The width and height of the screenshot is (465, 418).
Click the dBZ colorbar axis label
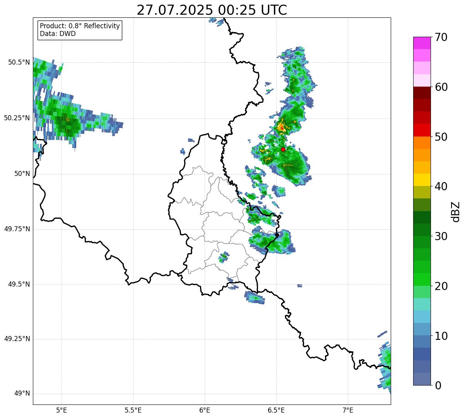click(x=456, y=212)
